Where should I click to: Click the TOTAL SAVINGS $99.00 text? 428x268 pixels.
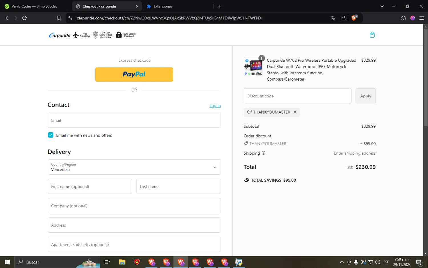point(273,180)
